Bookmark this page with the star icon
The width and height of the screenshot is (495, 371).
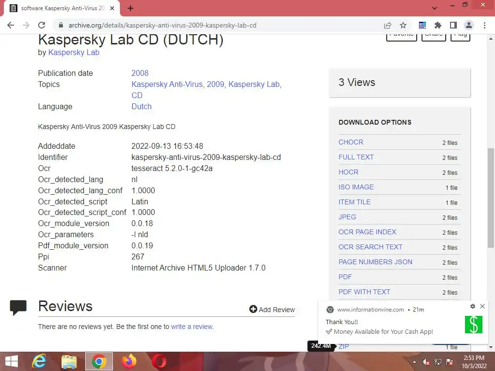pyautogui.click(x=403, y=25)
